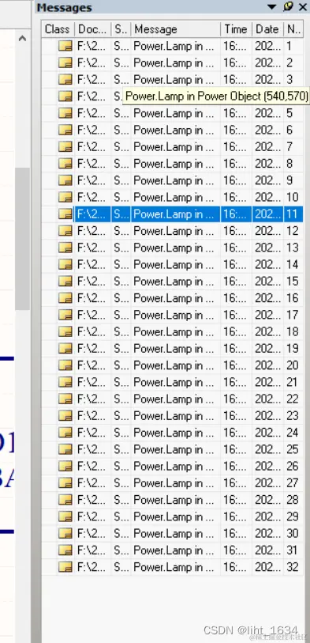Image resolution: width=310 pixels, height=643 pixels.
Task: Click the source cell in row 24
Action: pyautogui.click(x=121, y=433)
